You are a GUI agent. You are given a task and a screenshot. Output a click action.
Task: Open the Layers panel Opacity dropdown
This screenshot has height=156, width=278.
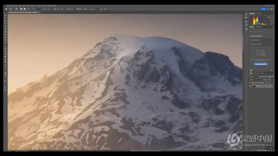(x=271, y=80)
